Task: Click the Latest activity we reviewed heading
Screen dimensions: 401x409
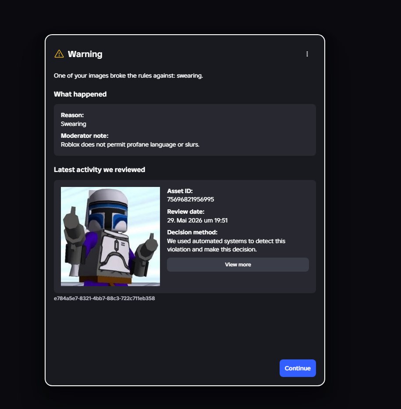Action: [x=99, y=169]
